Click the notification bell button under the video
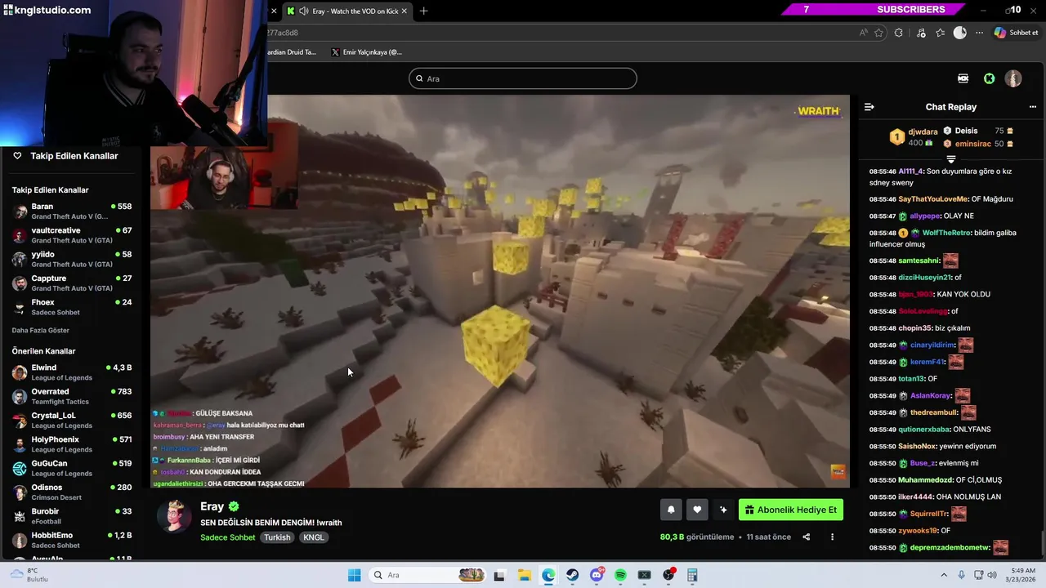1046x588 pixels. pos(671,510)
